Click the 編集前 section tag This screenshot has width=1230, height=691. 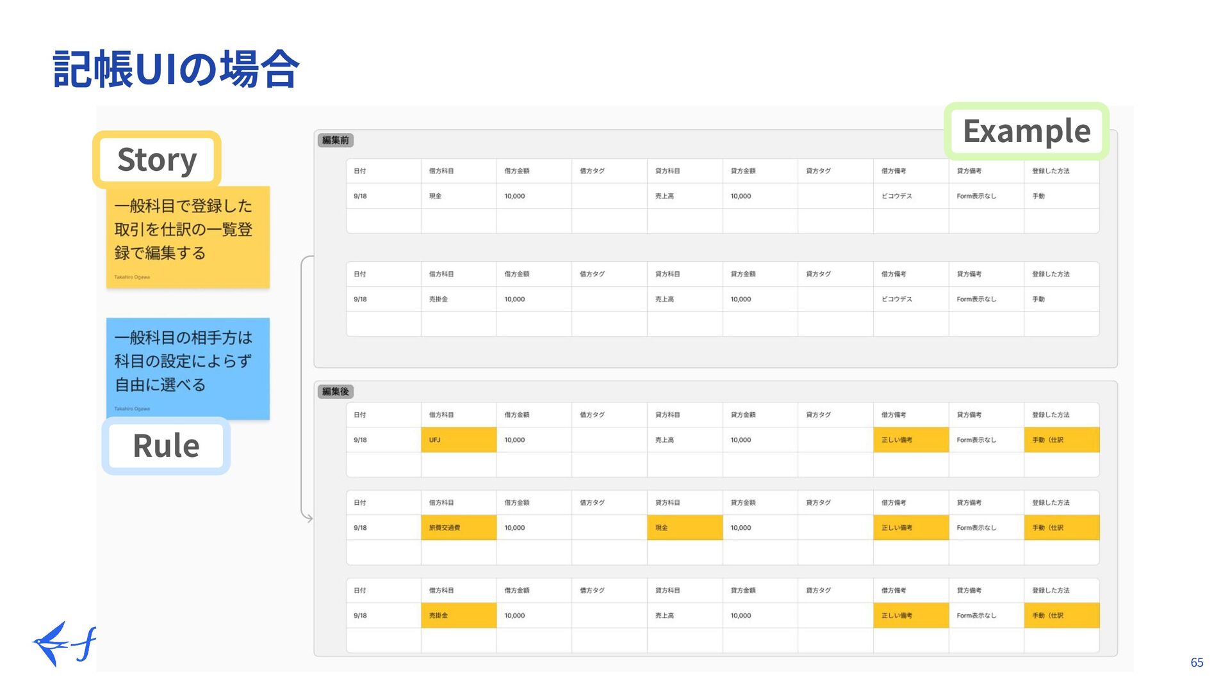335,140
